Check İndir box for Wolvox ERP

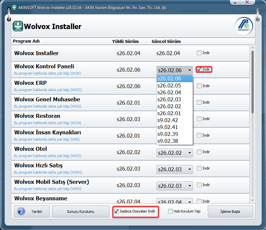(x=199, y=86)
